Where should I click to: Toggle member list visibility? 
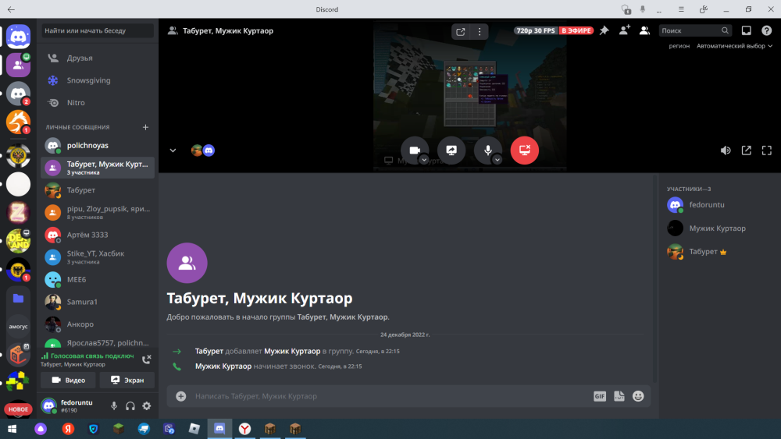tap(644, 31)
